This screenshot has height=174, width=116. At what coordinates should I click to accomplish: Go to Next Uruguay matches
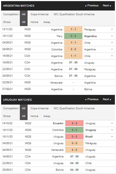pyautogui.click(x=107, y=99)
